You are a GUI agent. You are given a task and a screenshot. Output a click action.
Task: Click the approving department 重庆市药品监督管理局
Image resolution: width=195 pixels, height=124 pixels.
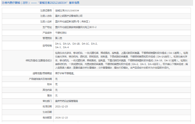[x=67, y=101]
